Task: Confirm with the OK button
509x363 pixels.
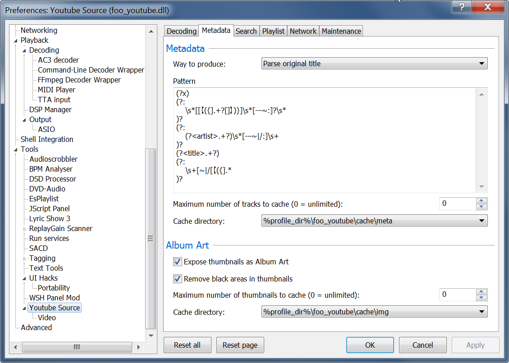Action: point(370,345)
